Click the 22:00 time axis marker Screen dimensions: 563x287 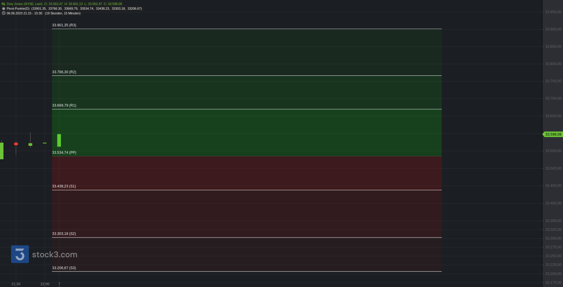click(45, 284)
